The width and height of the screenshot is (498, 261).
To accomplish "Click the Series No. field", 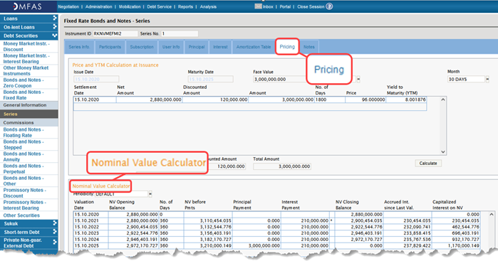I will pos(180,33).
